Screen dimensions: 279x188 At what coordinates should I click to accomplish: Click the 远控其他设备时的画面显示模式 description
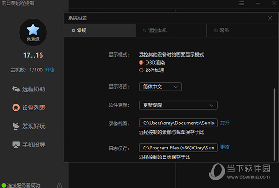pos(171,55)
